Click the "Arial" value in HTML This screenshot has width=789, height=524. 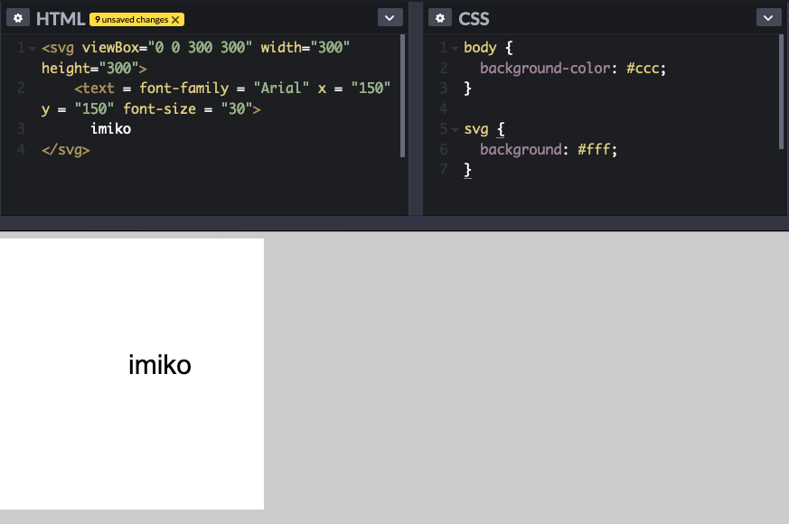click(281, 88)
